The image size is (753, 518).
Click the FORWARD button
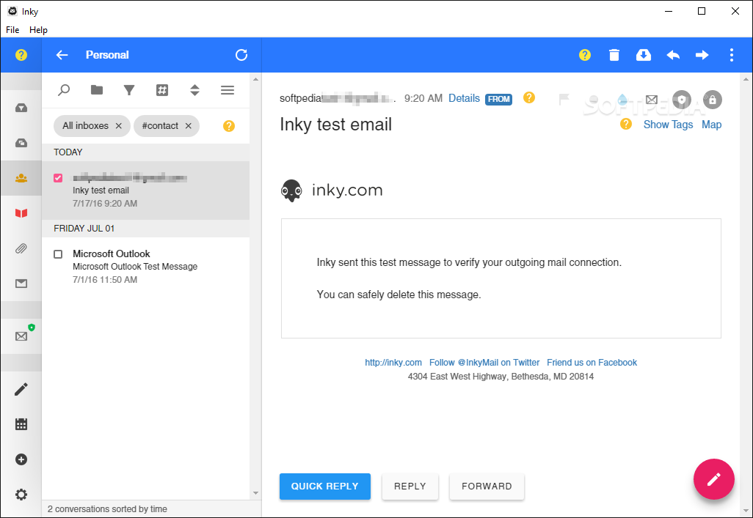coord(487,486)
